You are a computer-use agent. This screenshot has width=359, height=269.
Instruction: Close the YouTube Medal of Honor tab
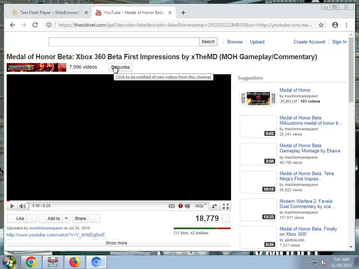click(170, 13)
